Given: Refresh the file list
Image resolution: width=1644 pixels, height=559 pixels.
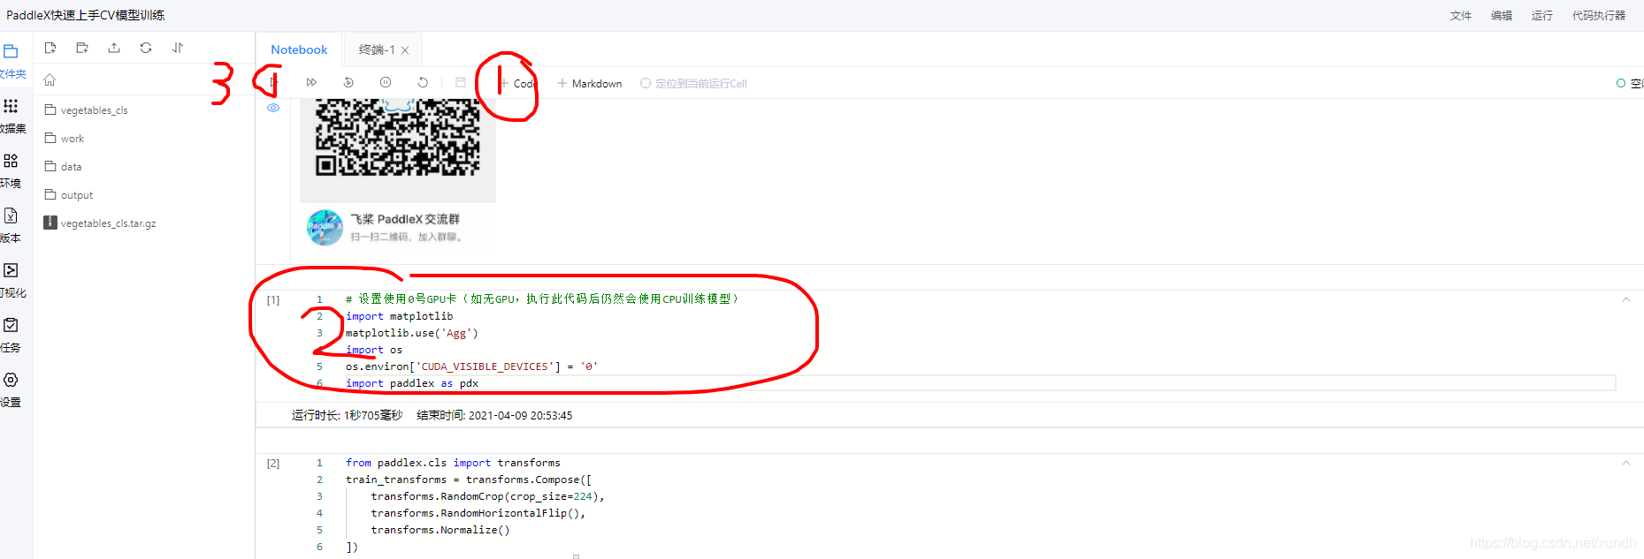Looking at the screenshot, I should pyautogui.click(x=146, y=48).
